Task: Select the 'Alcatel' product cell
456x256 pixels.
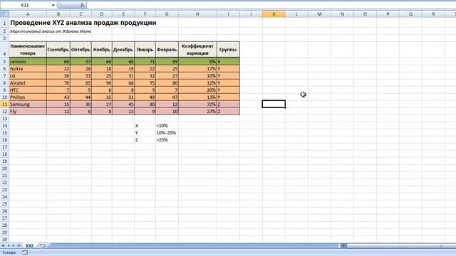Action: (28, 83)
